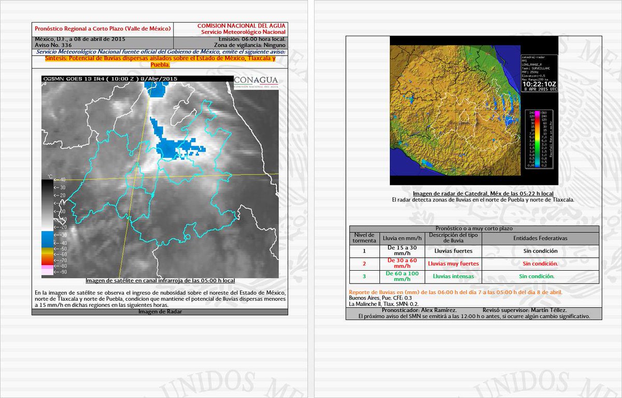Click the red cell "De 30 a 60 mm/h"
This screenshot has height=398, width=622.
coord(401,263)
